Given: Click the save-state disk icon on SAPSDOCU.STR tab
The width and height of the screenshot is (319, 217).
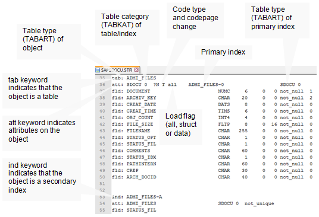Looking at the screenshot, I should (x=98, y=70).
